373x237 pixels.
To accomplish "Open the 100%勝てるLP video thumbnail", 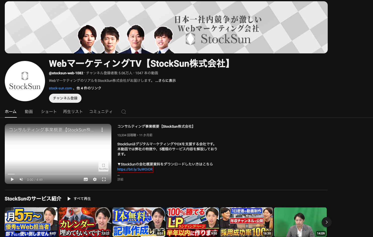I will pos(193,222).
